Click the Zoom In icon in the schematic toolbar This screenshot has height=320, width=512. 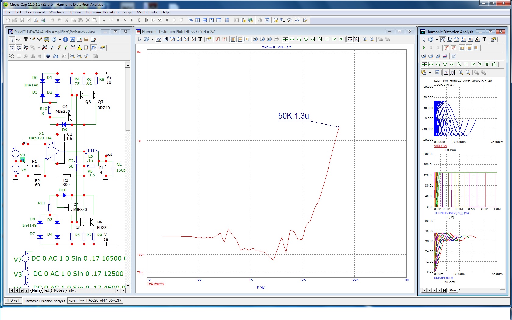72,56
